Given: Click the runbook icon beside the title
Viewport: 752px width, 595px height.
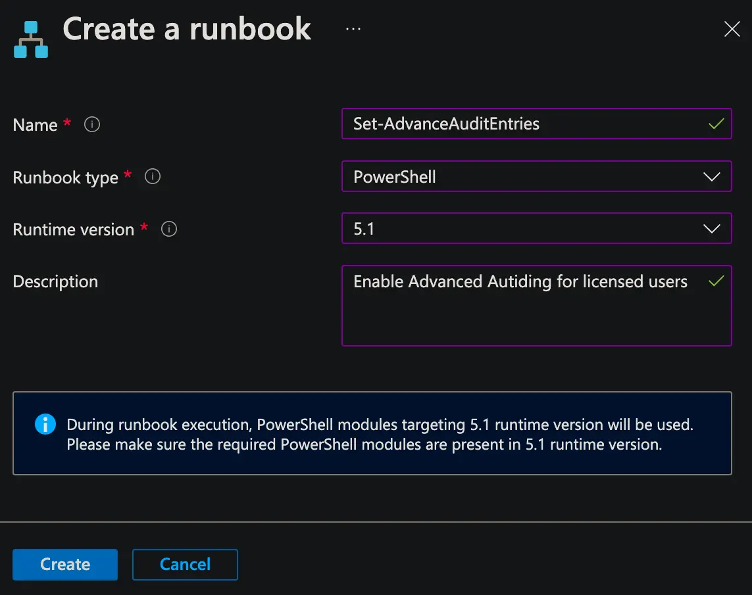Looking at the screenshot, I should coord(31,39).
